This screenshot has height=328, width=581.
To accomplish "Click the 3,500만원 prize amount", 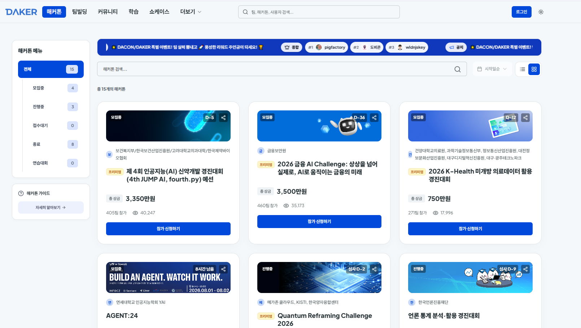I will 292,192.
